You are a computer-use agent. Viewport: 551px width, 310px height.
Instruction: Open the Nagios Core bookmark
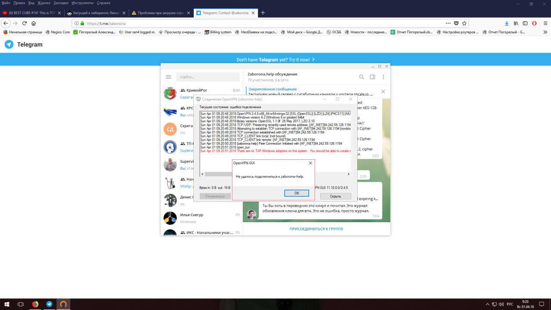click(57, 32)
